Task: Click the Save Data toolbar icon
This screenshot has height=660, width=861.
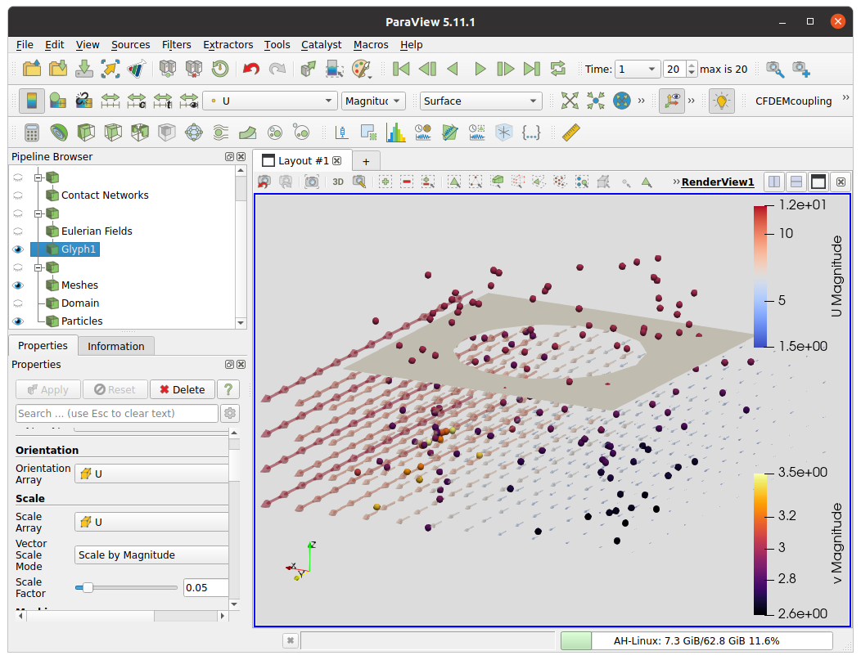Action: tap(84, 69)
